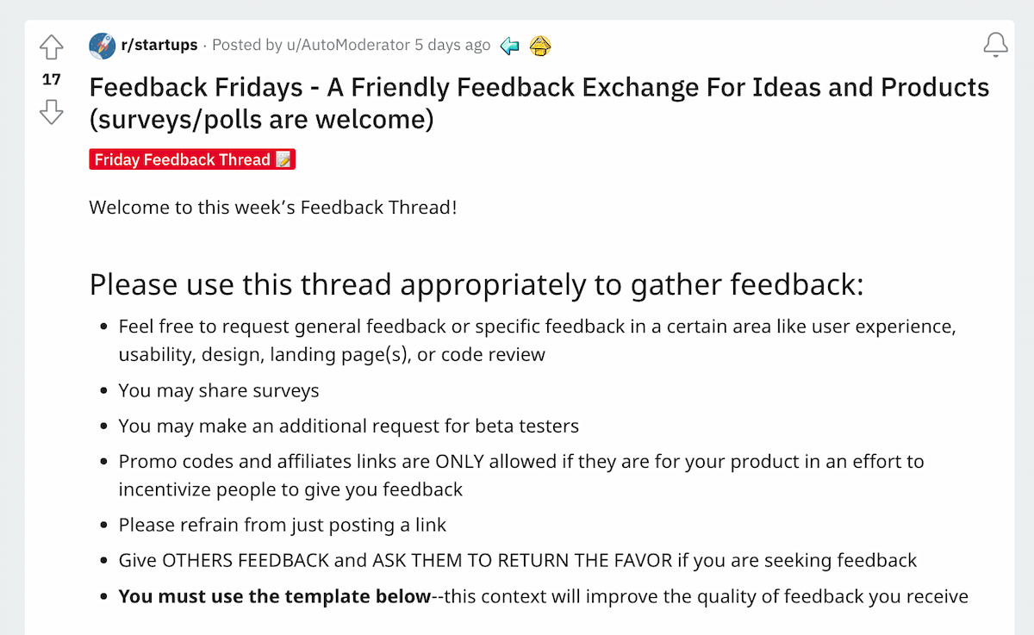
Task: Click the bold 'You must use the template below' text
Action: click(275, 596)
